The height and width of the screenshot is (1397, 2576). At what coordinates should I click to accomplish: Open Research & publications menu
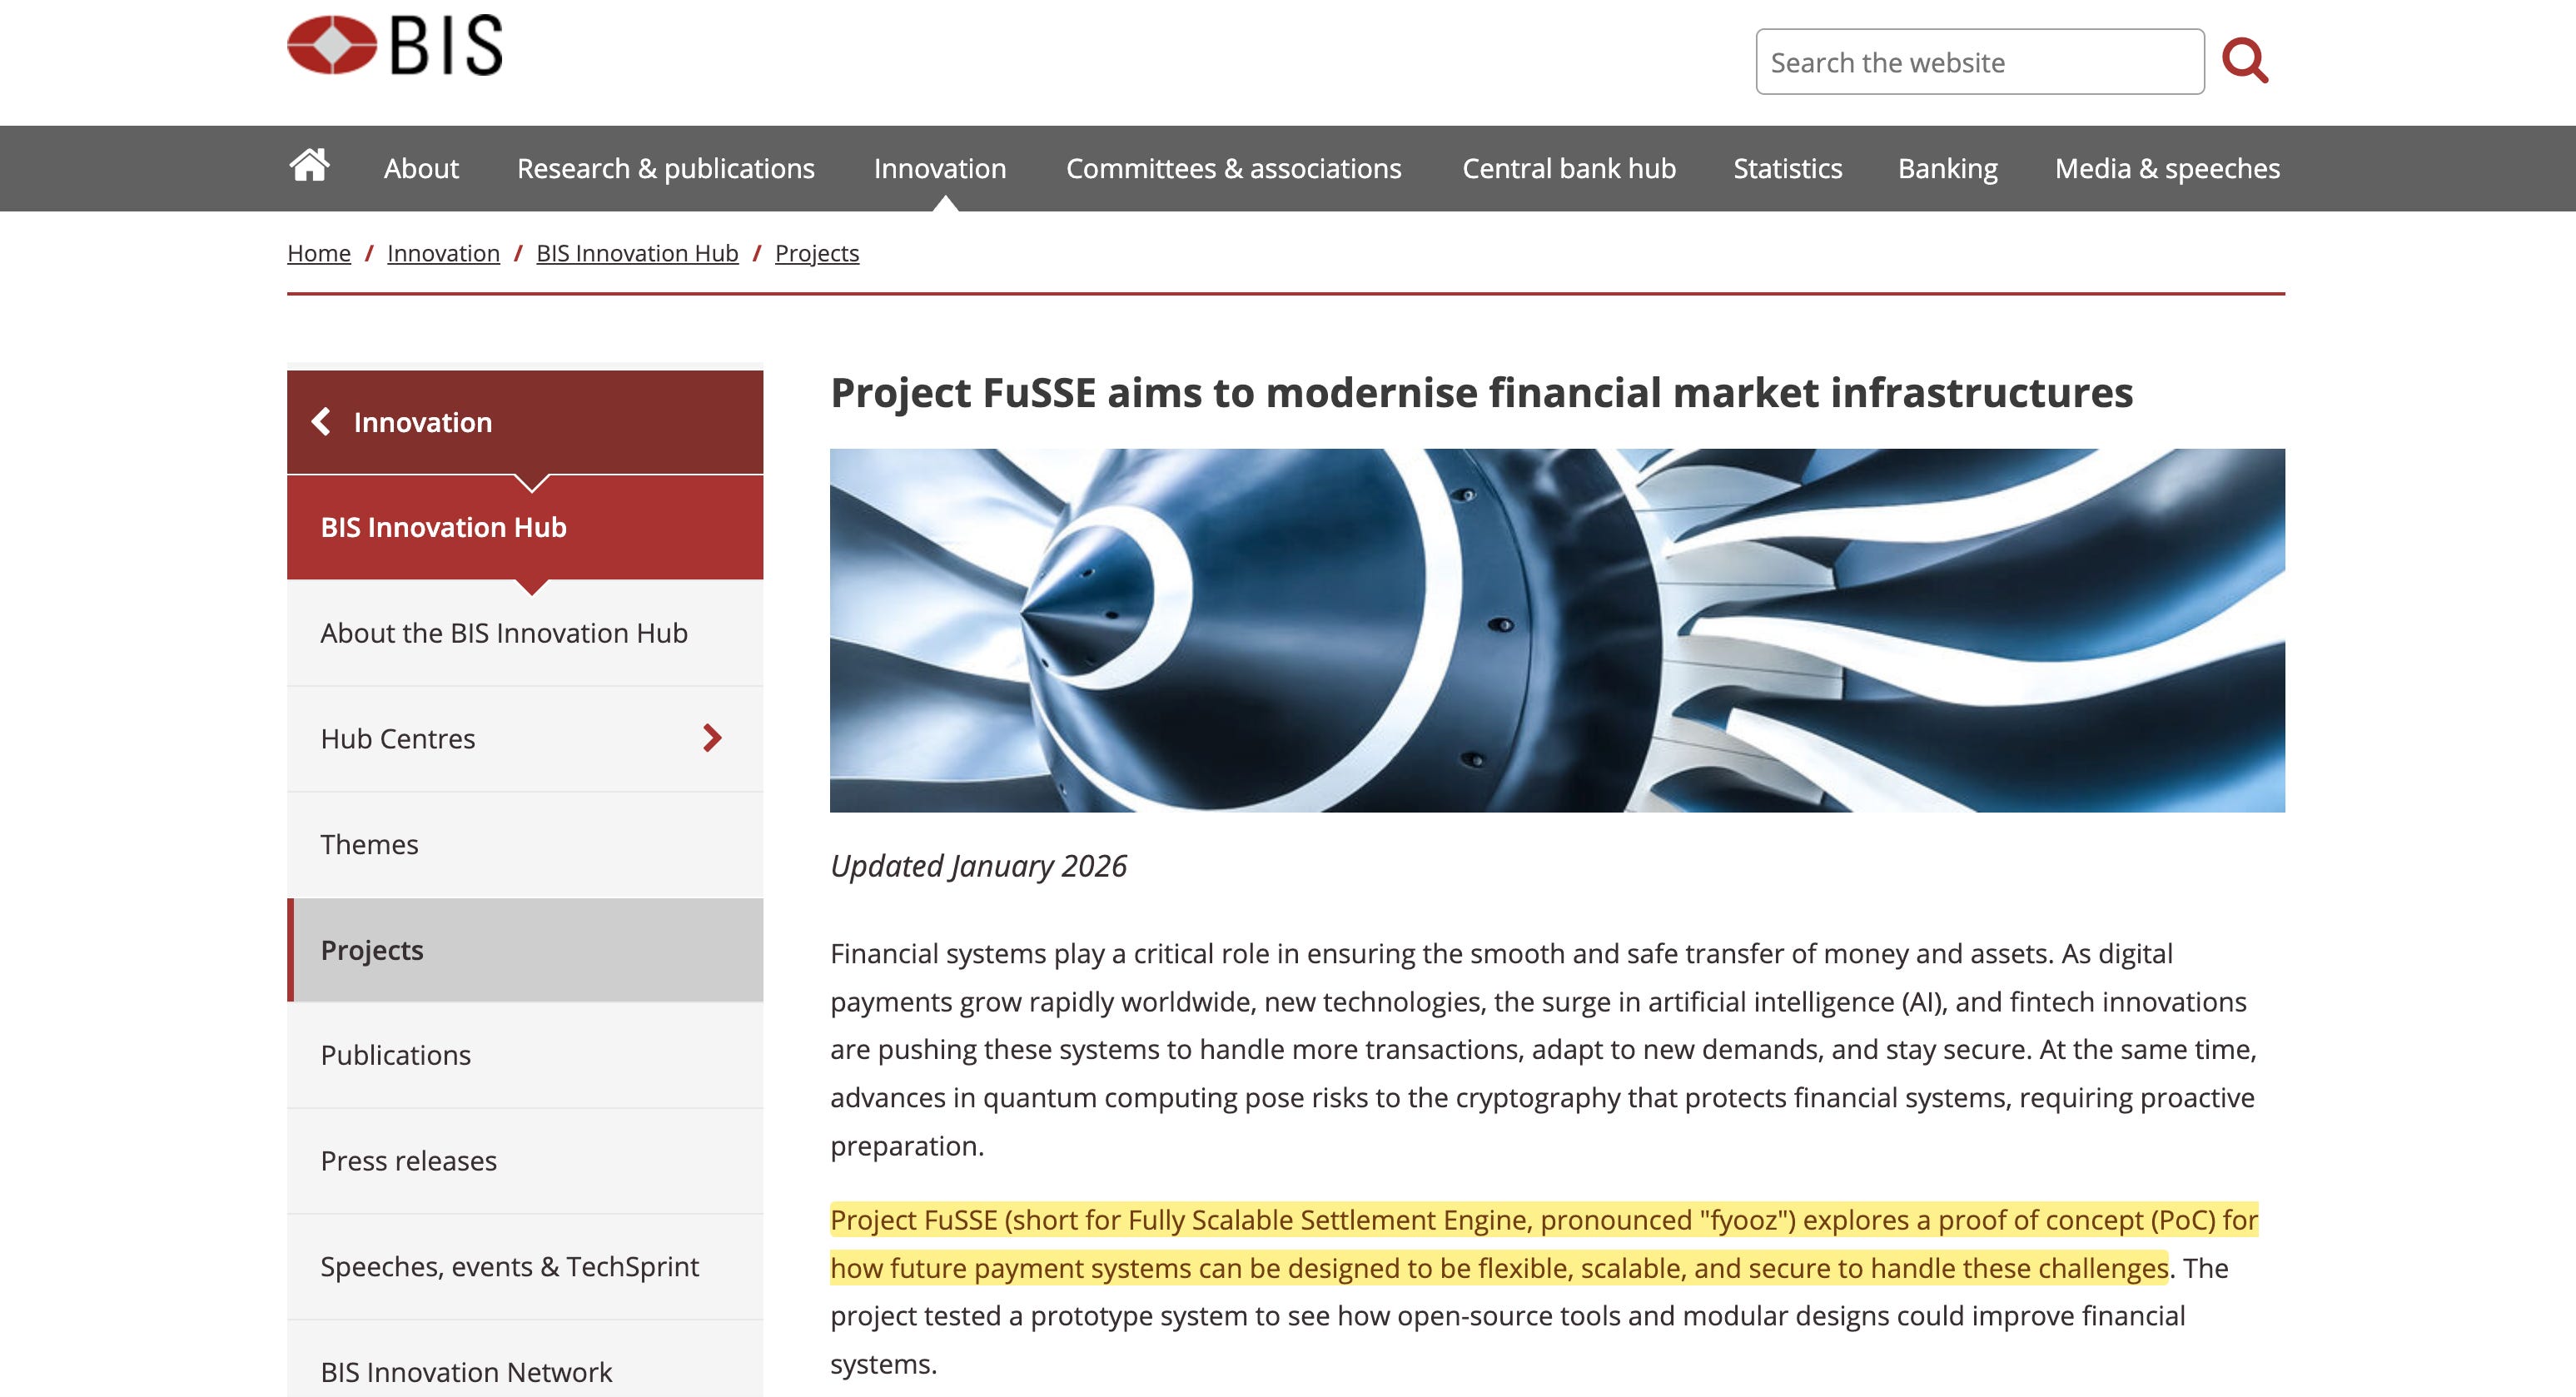click(665, 168)
